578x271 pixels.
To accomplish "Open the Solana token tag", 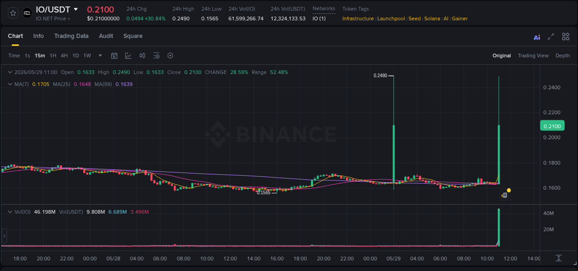I will (x=432, y=18).
